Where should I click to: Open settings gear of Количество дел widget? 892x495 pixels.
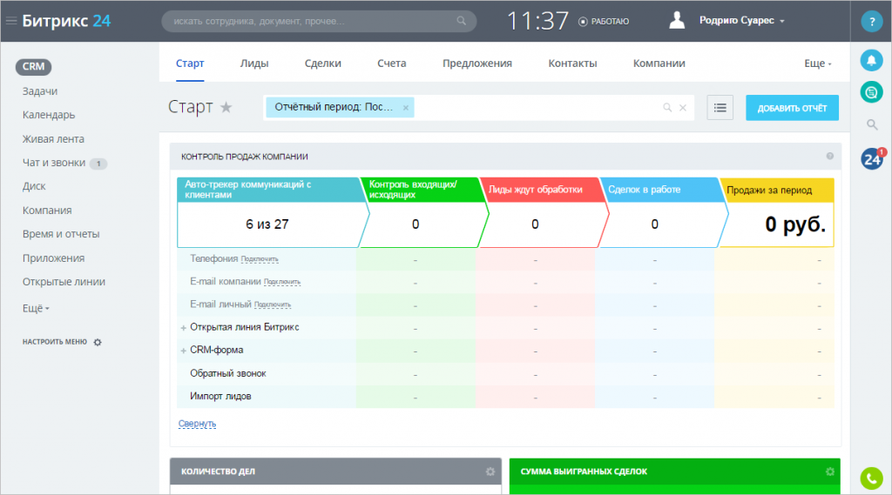[x=490, y=472]
